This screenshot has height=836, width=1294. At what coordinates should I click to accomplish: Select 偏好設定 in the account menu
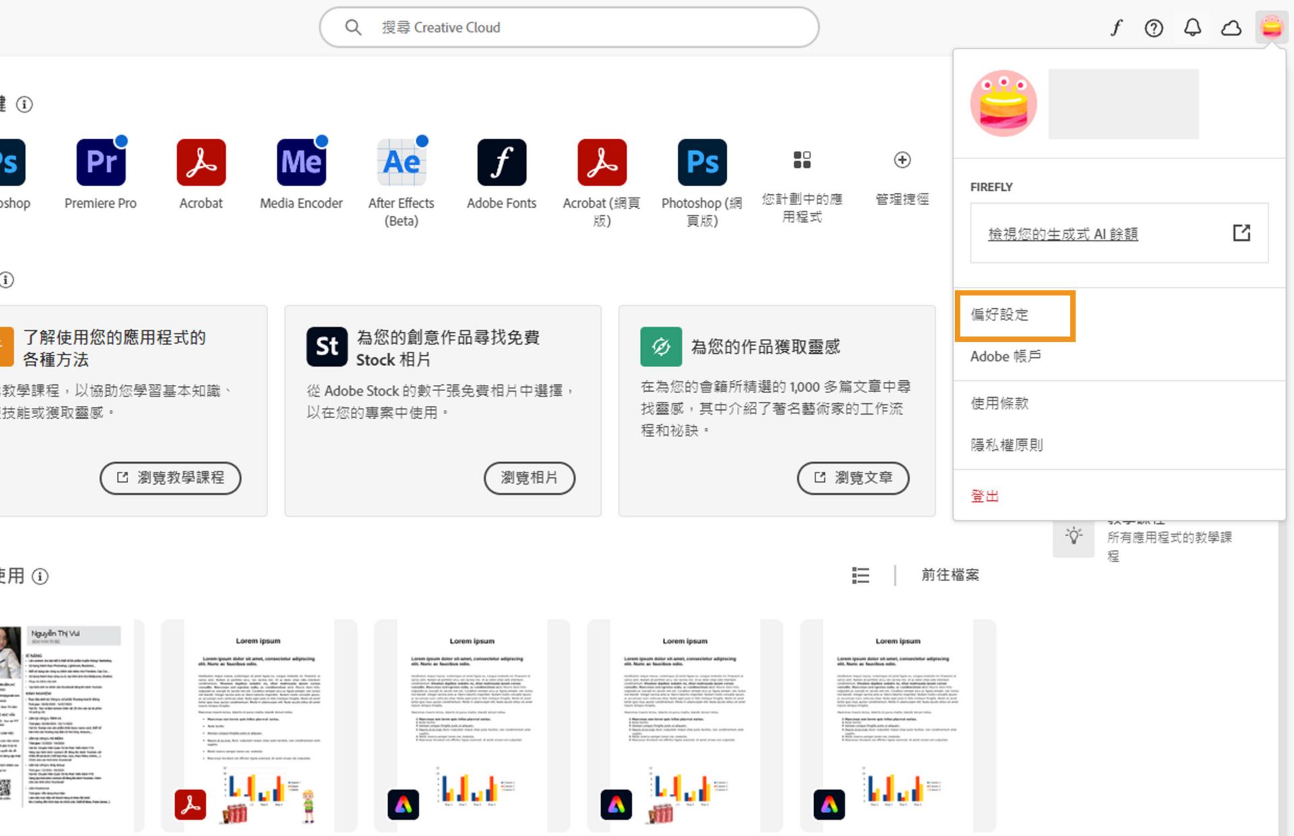coord(1000,315)
